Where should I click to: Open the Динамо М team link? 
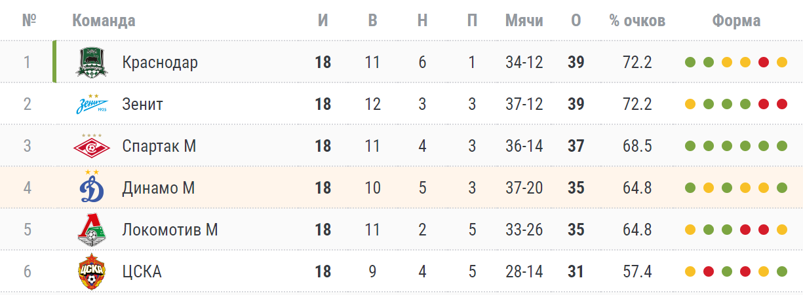pyautogui.click(x=159, y=188)
